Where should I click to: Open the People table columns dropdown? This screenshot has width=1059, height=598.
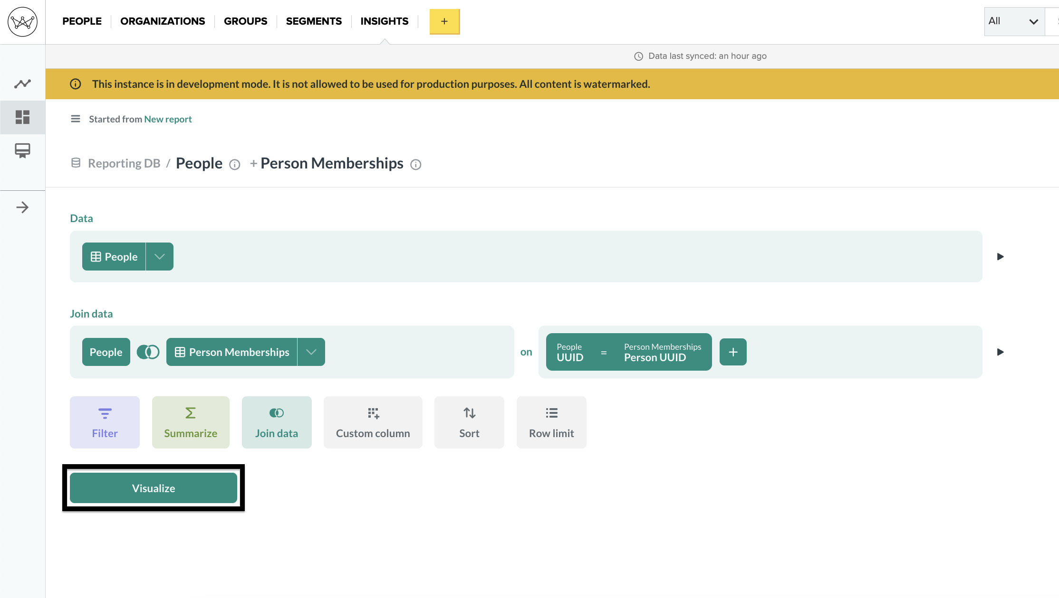160,257
